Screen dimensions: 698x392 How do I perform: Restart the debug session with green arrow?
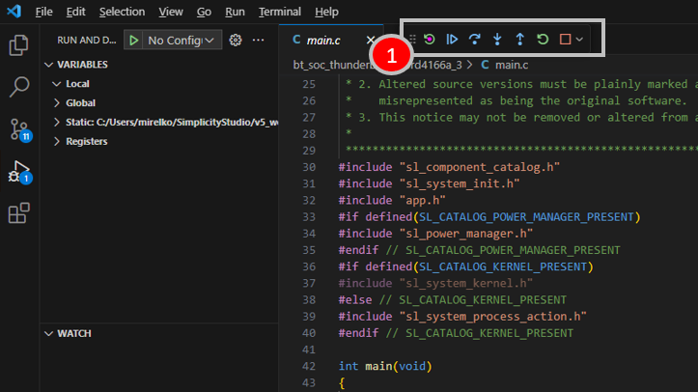point(543,40)
